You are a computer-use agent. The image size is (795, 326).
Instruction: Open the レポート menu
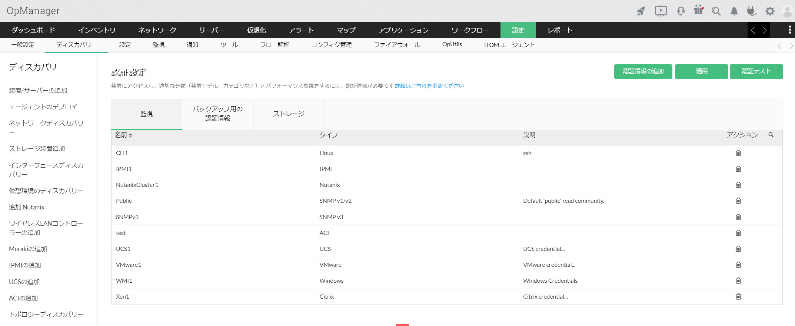pos(560,30)
